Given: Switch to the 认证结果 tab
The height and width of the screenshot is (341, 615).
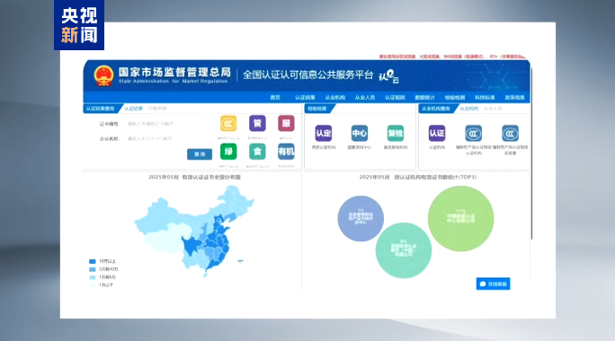Looking at the screenshot, I should pyautogui.click(x=133, y=109).
